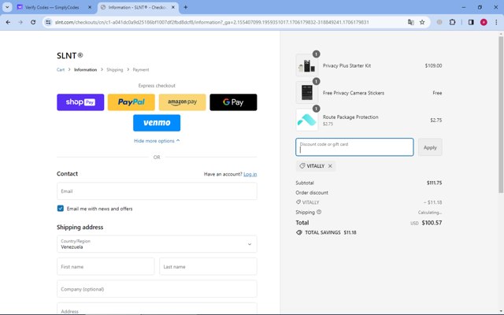Focus the Discount code or gift card field
The width and height of the screenshot is (504, 315).
[x=354, y=147]
